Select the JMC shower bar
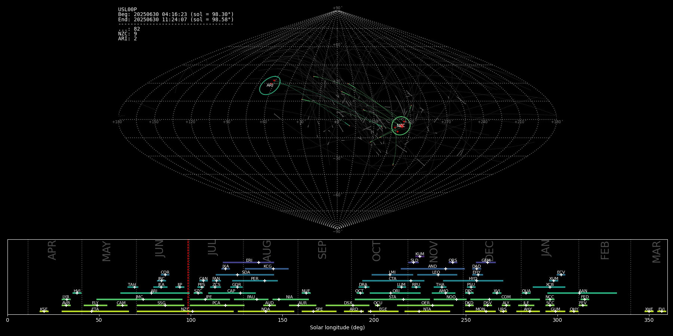This screenshot has height=336, width=673. 139,299
